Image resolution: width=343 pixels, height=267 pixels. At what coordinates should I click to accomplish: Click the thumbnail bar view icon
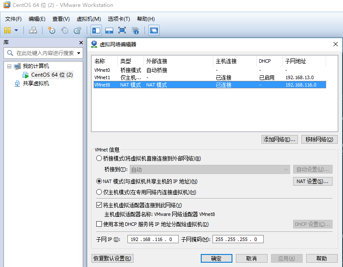point(109,30)
